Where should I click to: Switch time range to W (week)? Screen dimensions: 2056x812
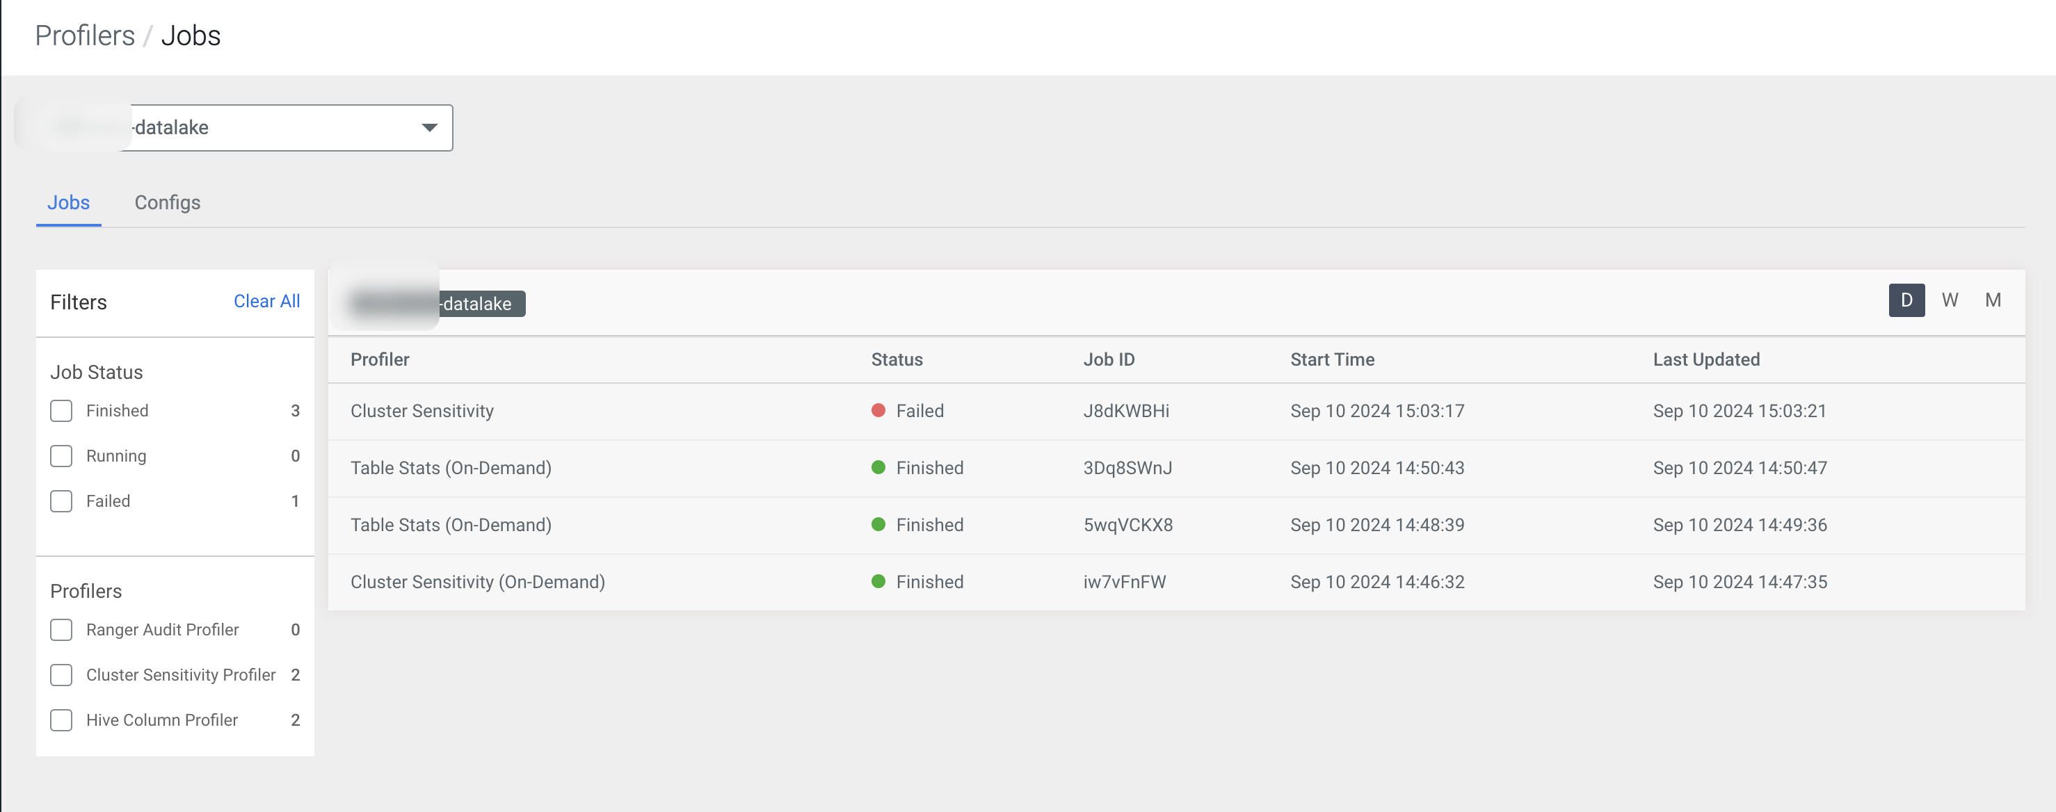(x=1949, y=301)
